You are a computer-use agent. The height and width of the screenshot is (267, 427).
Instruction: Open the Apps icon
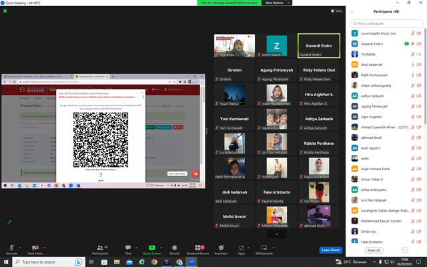[242, 248]
